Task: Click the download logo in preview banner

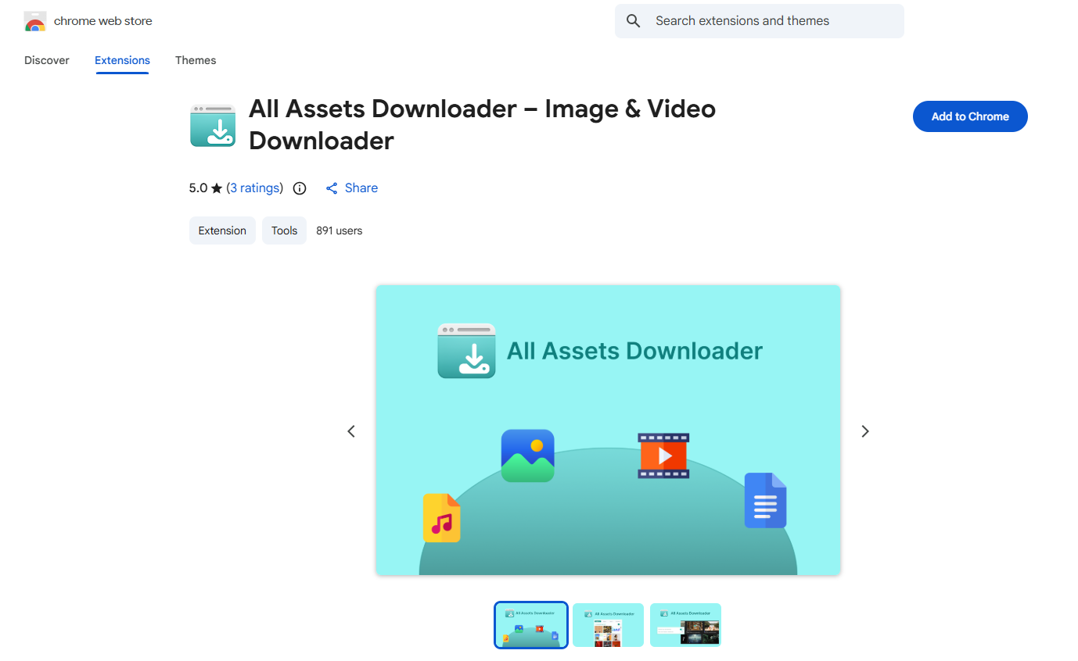Action: [x=466, y=351]
